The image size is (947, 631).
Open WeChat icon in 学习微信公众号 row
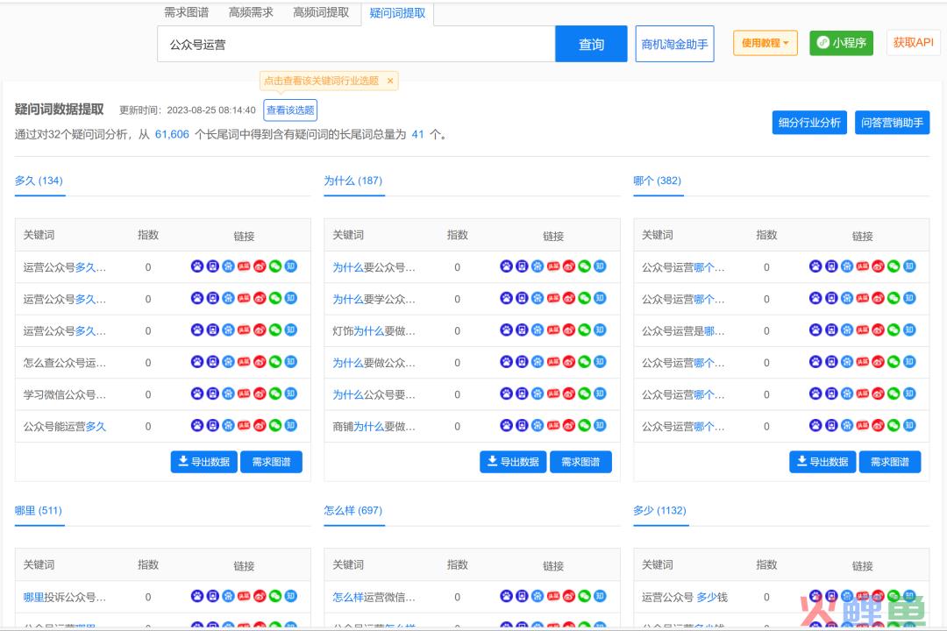pyautogui.click(x=275, y=393)
